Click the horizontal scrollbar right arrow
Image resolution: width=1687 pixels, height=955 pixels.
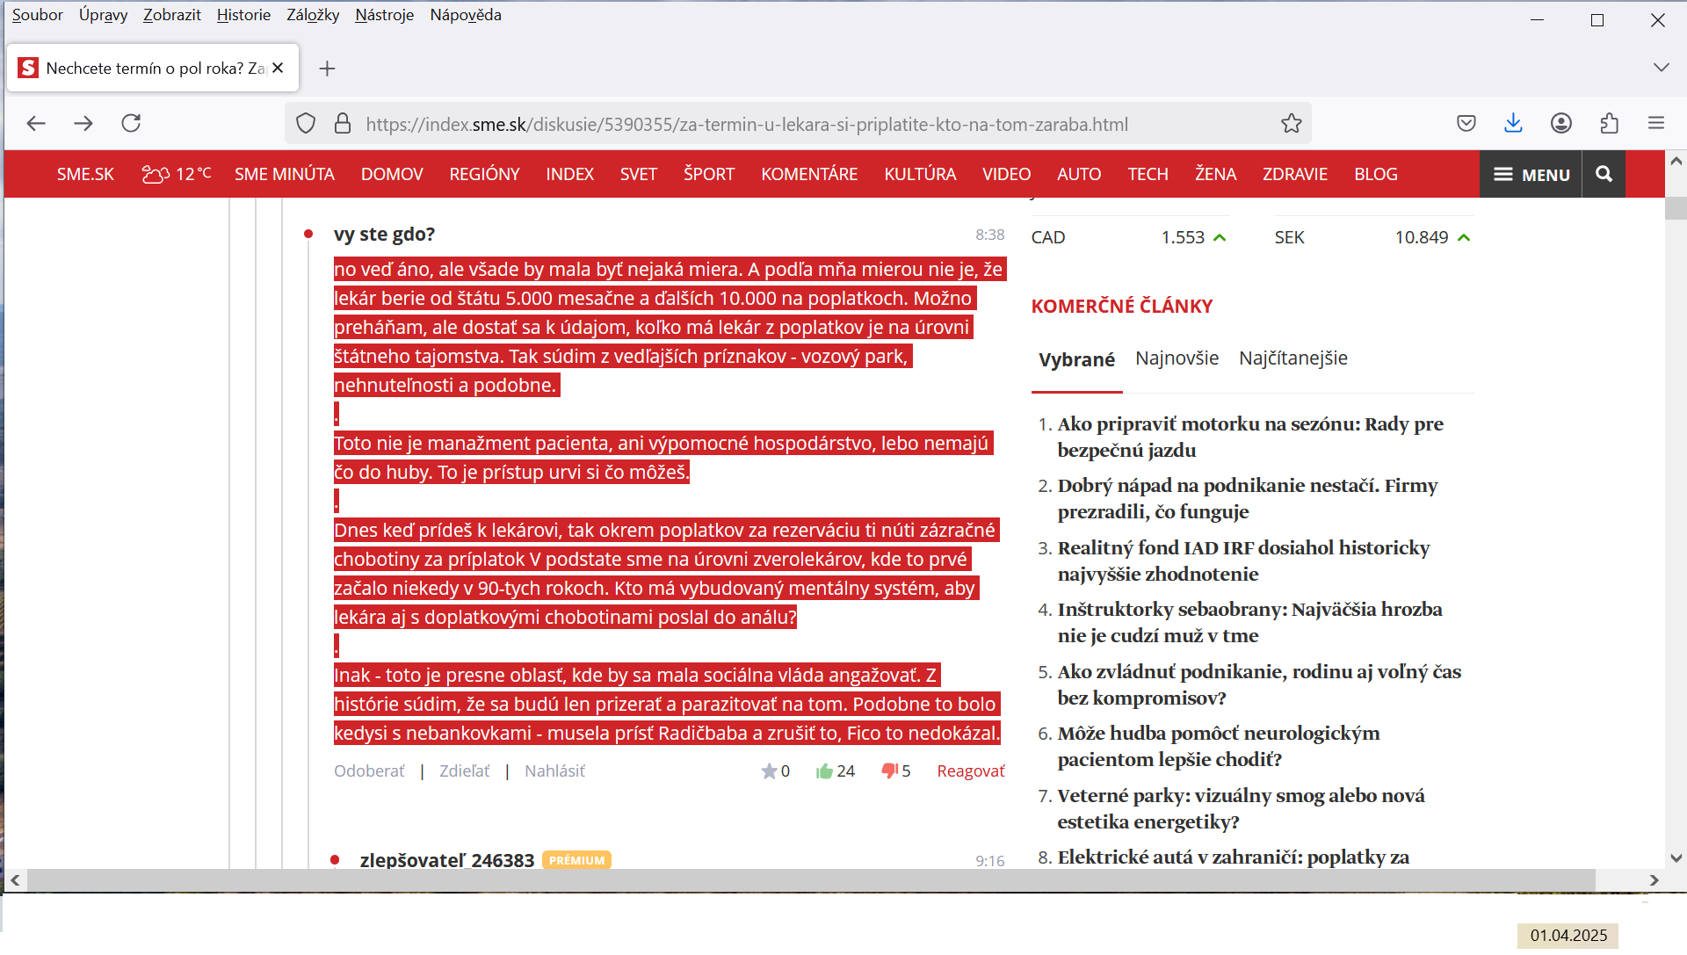click(x=1654, y=880)
